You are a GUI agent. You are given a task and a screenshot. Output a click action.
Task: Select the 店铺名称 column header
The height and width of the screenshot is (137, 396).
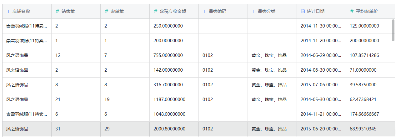click(27, 11)
